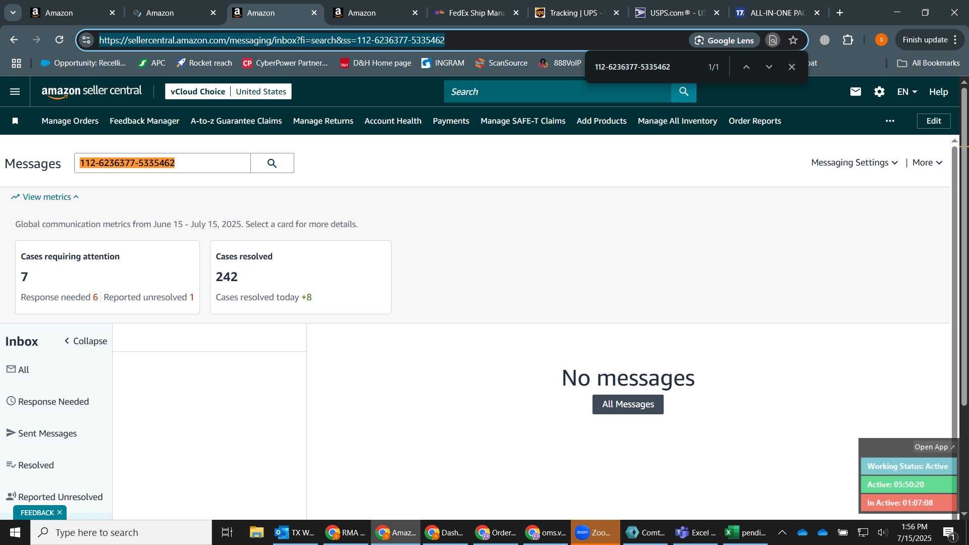The image size is (969, 545).
Task: Open the Cases requiring attention card
Action: point(107,277)
